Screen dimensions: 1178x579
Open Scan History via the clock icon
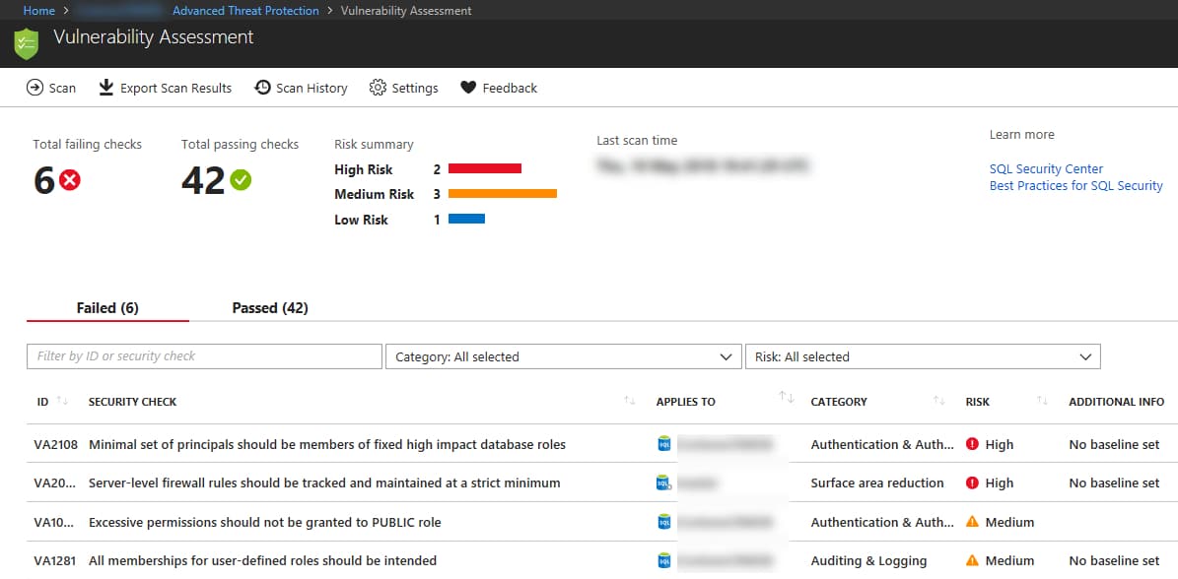pyautogui.click(x=261, y=88)
